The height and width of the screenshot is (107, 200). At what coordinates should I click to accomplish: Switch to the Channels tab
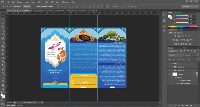pos(178,48)
